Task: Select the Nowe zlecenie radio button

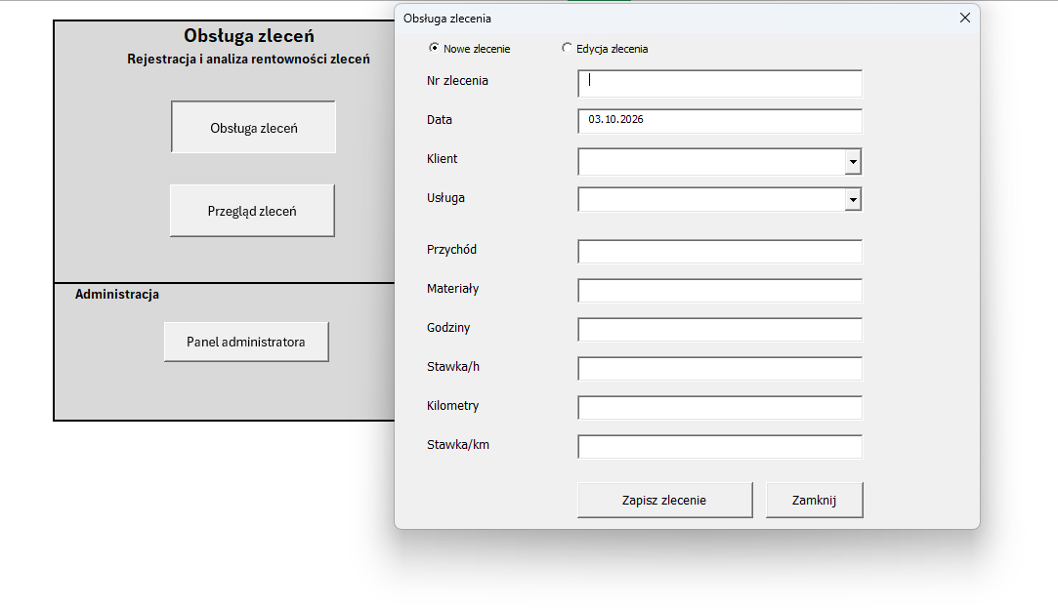Action: [434, 48]
